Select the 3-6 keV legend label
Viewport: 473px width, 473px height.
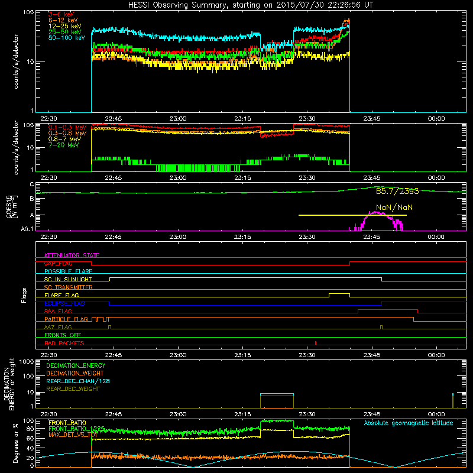61,14
